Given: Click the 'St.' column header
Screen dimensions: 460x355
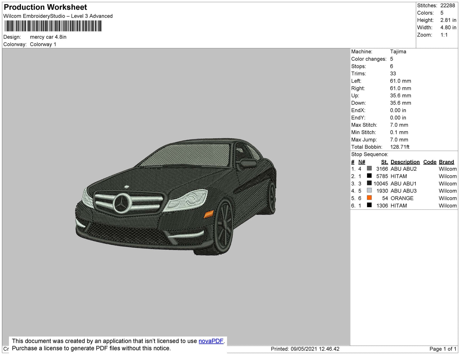Looking at the screenshot, I should (x=385, y=162).
